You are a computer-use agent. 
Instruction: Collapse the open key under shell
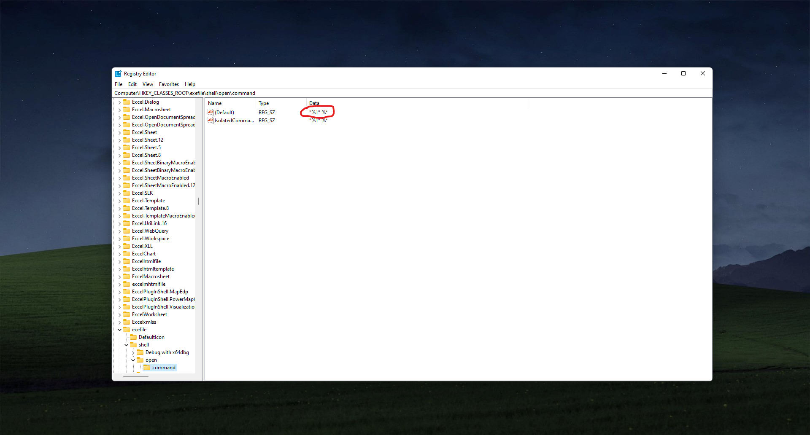click(x=133, y=360)
